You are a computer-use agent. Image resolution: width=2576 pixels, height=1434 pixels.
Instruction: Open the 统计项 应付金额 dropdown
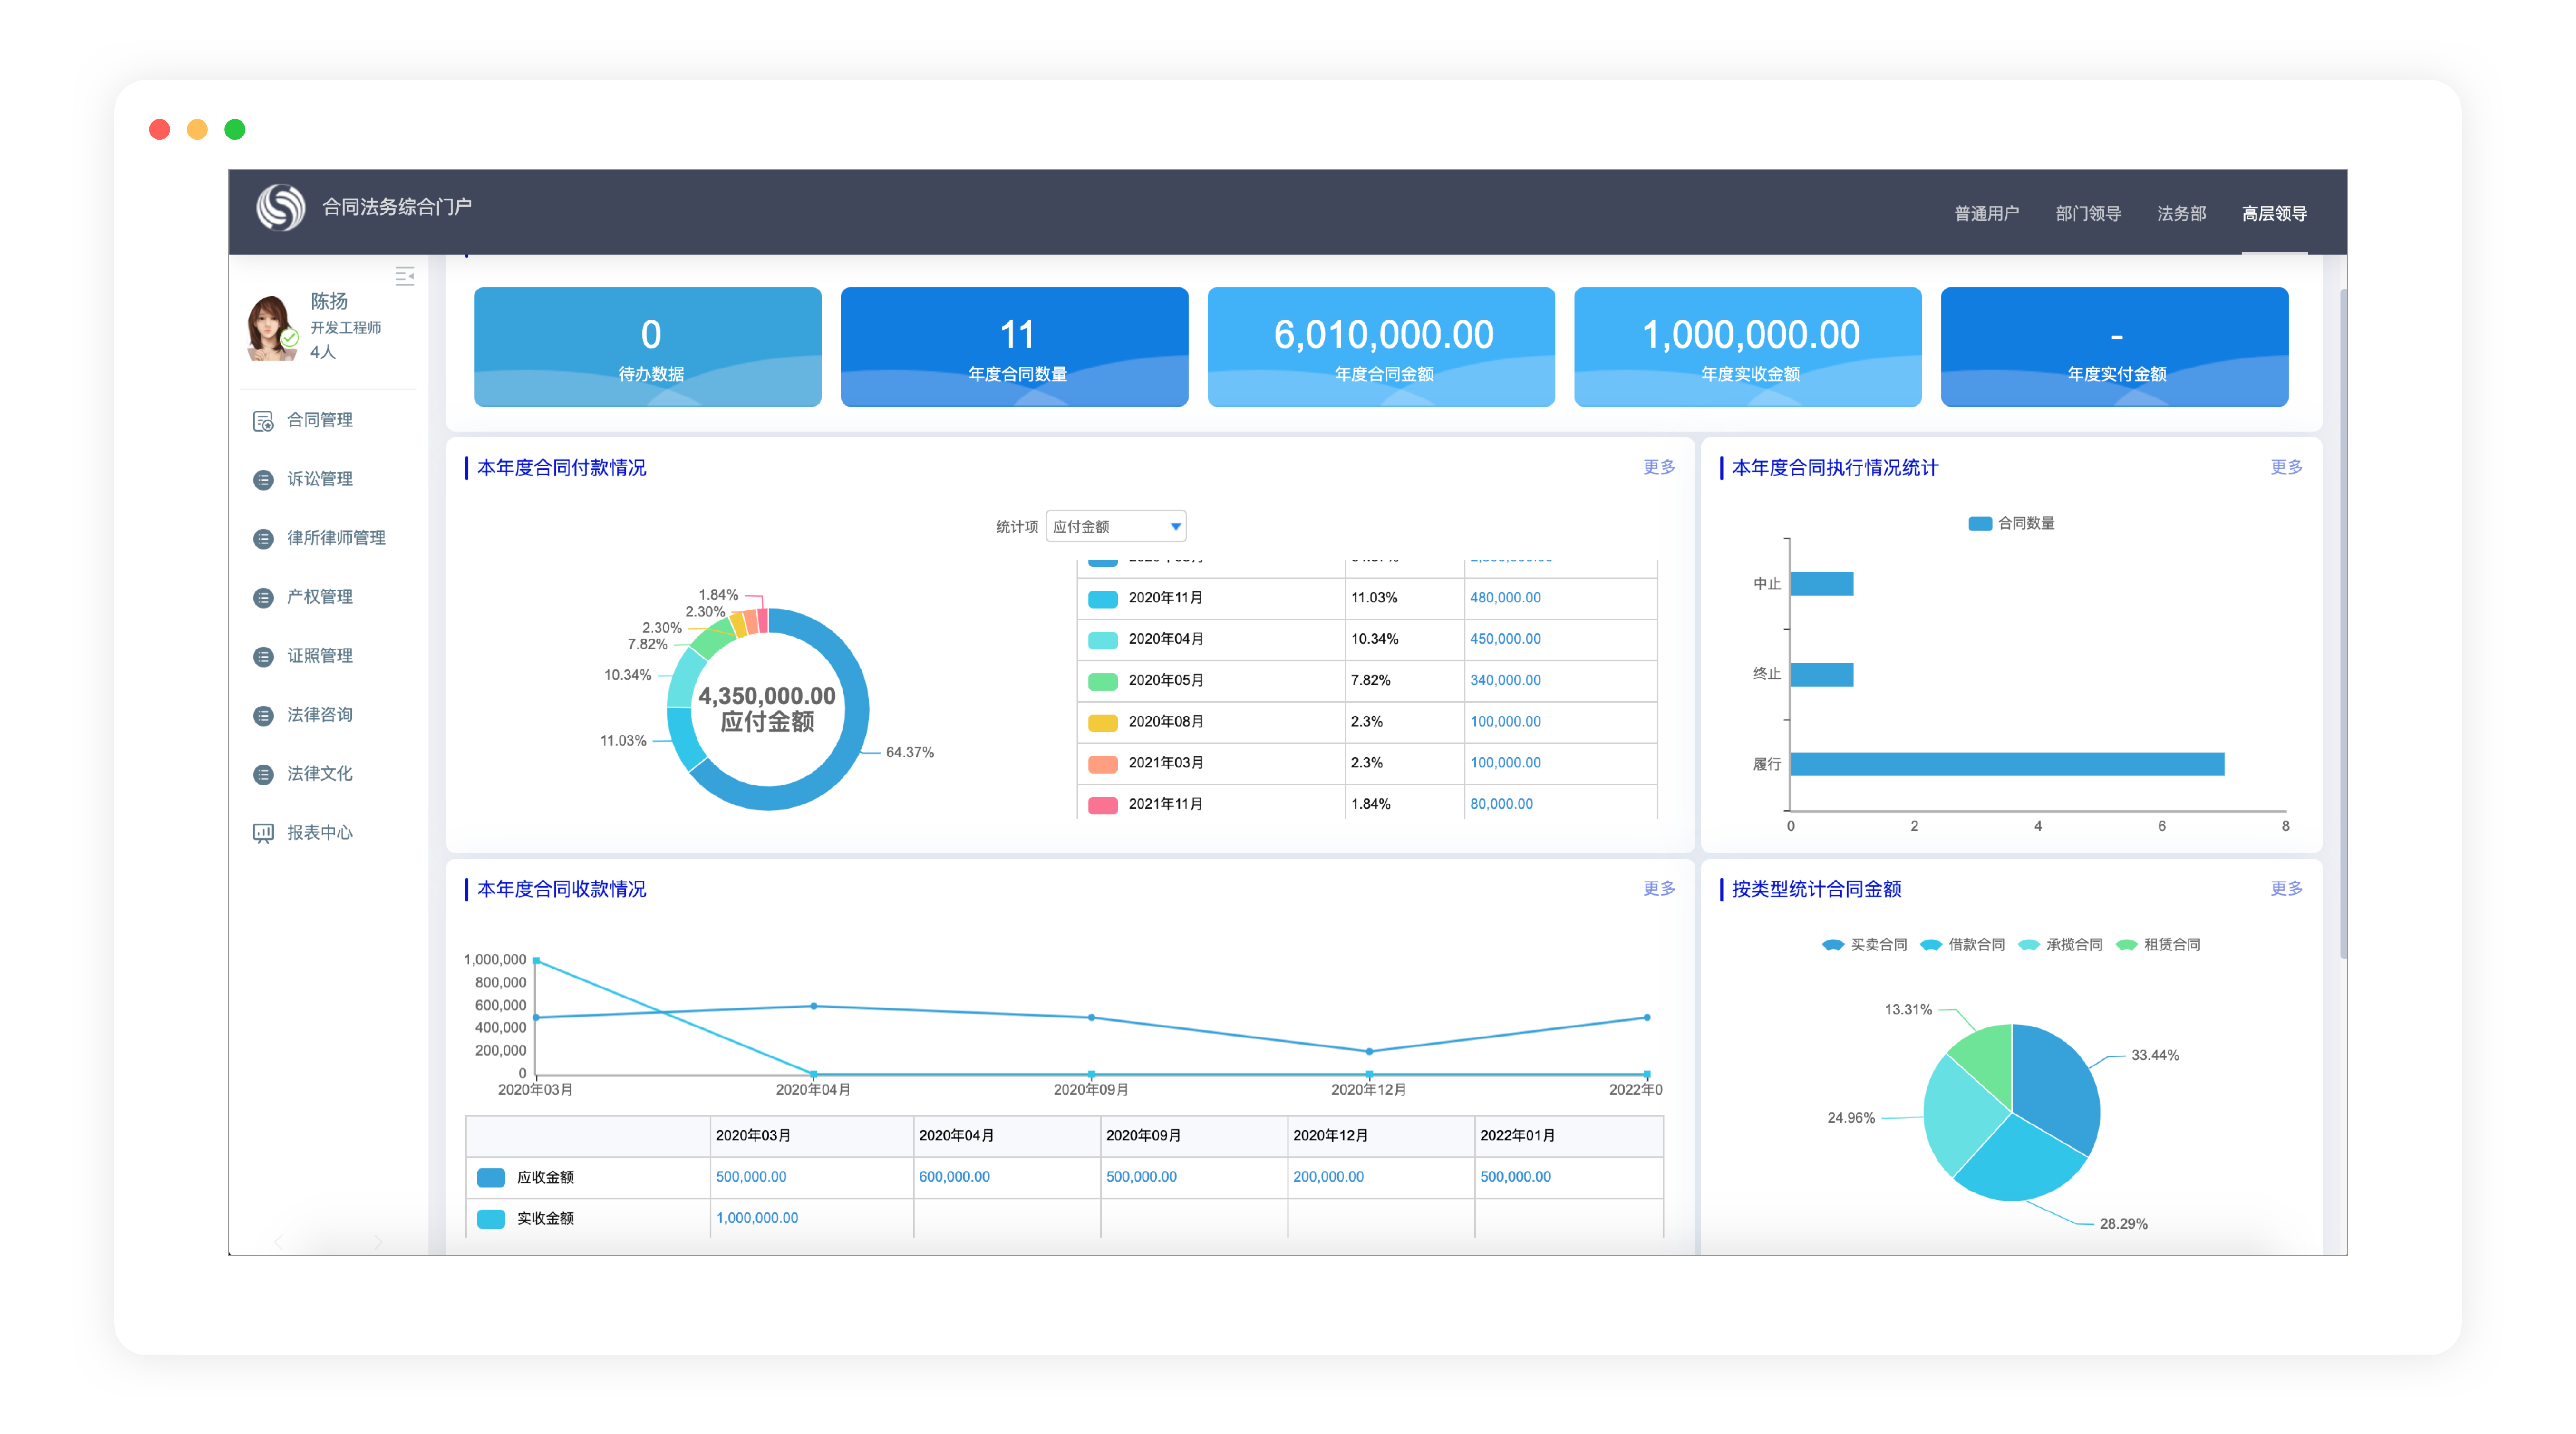[x=1115, y=527]
